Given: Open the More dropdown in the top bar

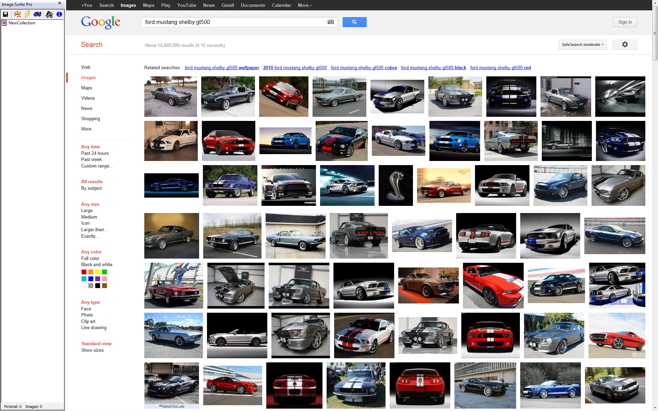Looking at the screenshot, I should click(305, 5).
